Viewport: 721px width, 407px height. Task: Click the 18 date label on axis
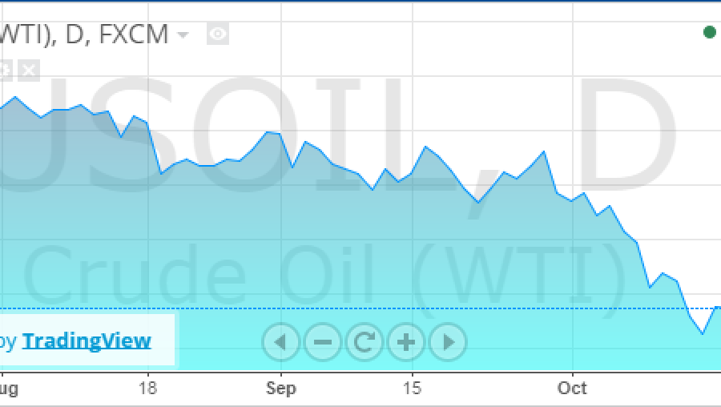click(x=147, y=388)
